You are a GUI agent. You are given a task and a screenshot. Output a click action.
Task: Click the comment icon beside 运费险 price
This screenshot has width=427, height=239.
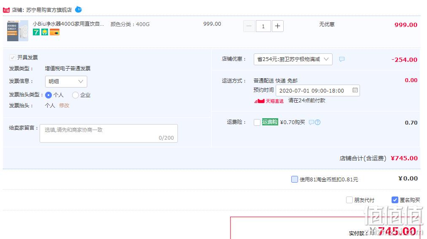point(312,122)
